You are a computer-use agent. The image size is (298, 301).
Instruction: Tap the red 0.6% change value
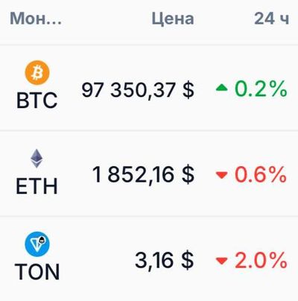pos(261,174)
